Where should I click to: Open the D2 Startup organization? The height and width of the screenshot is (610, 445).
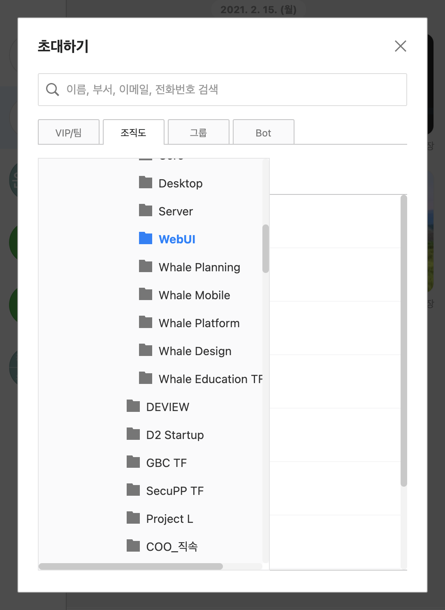(175, 435)
